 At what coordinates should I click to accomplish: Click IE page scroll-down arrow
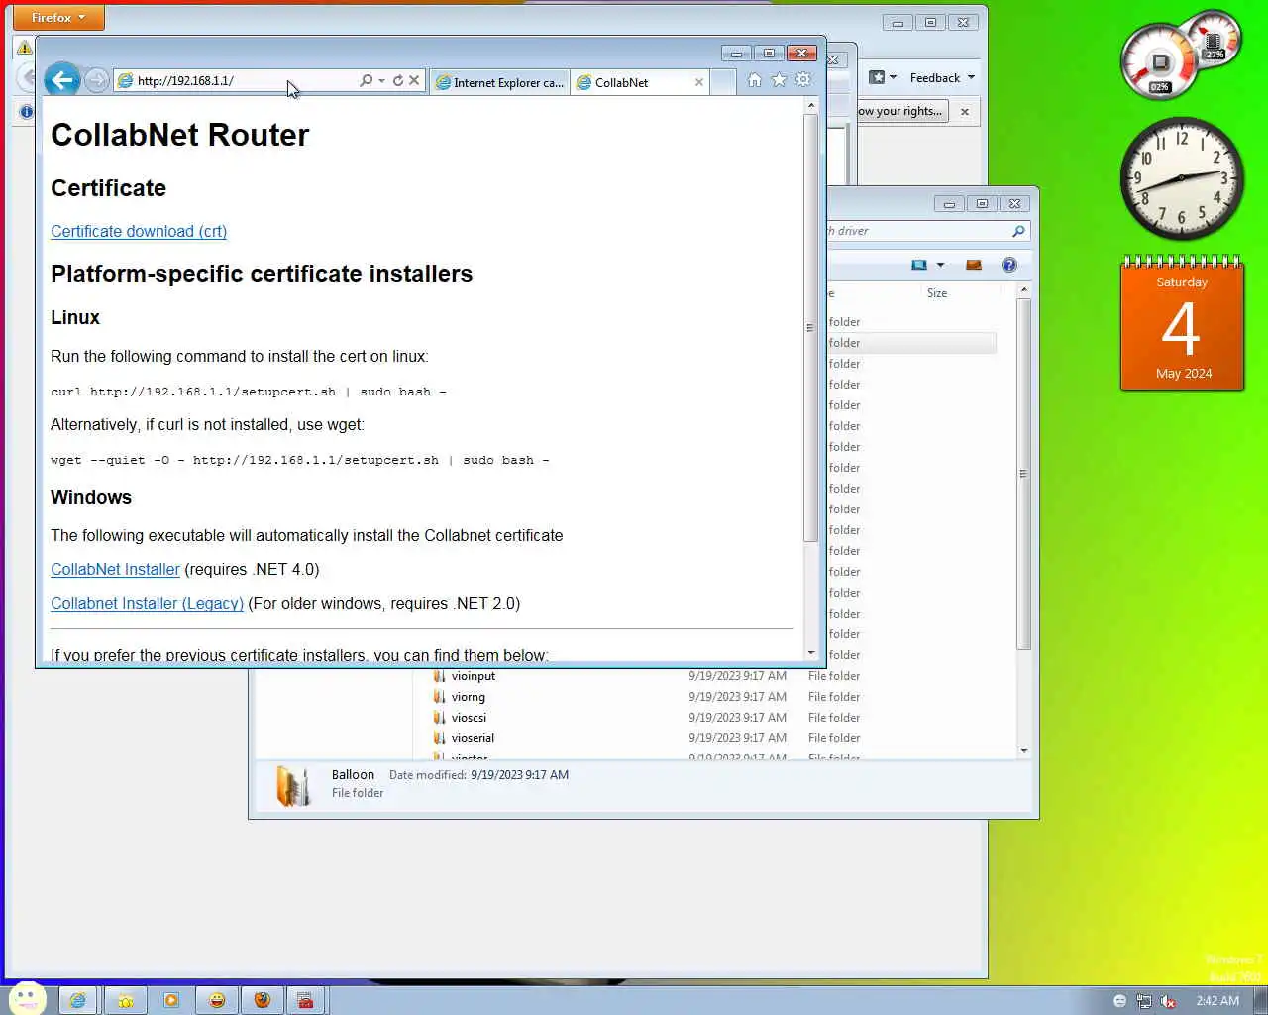pos(811,653)
